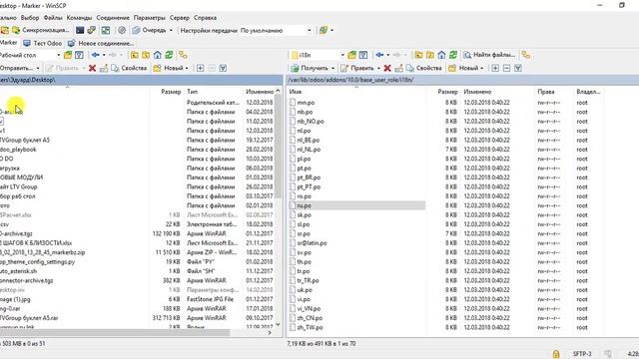
Task: Open the local Новый dropdown
Action: click(x=171, y=68)
